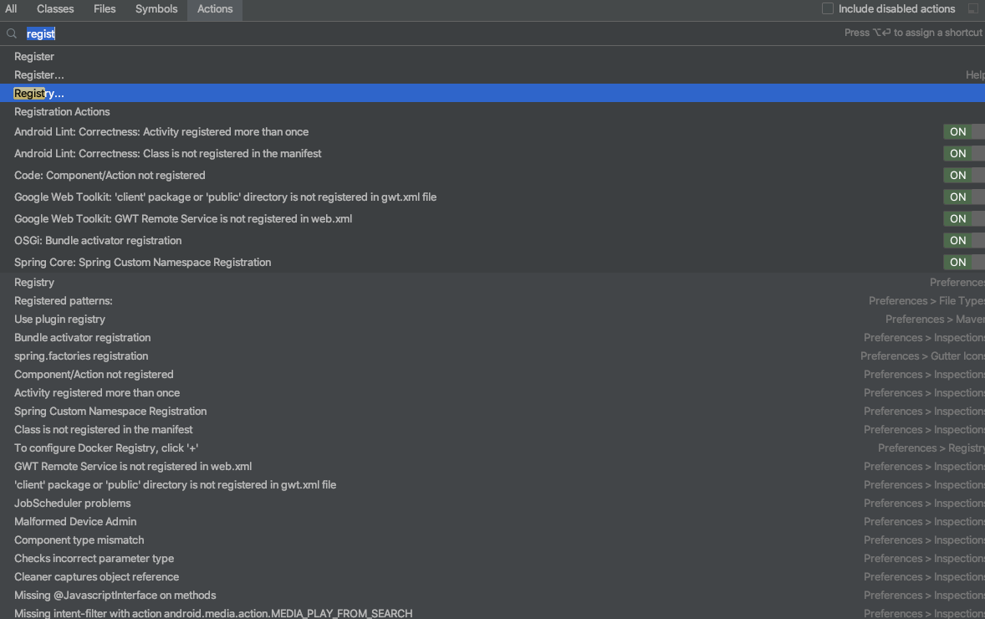This screenshot has height=619, width=985.
Task: Open the Registered patterns: preferences result
Action: [64, 301]
